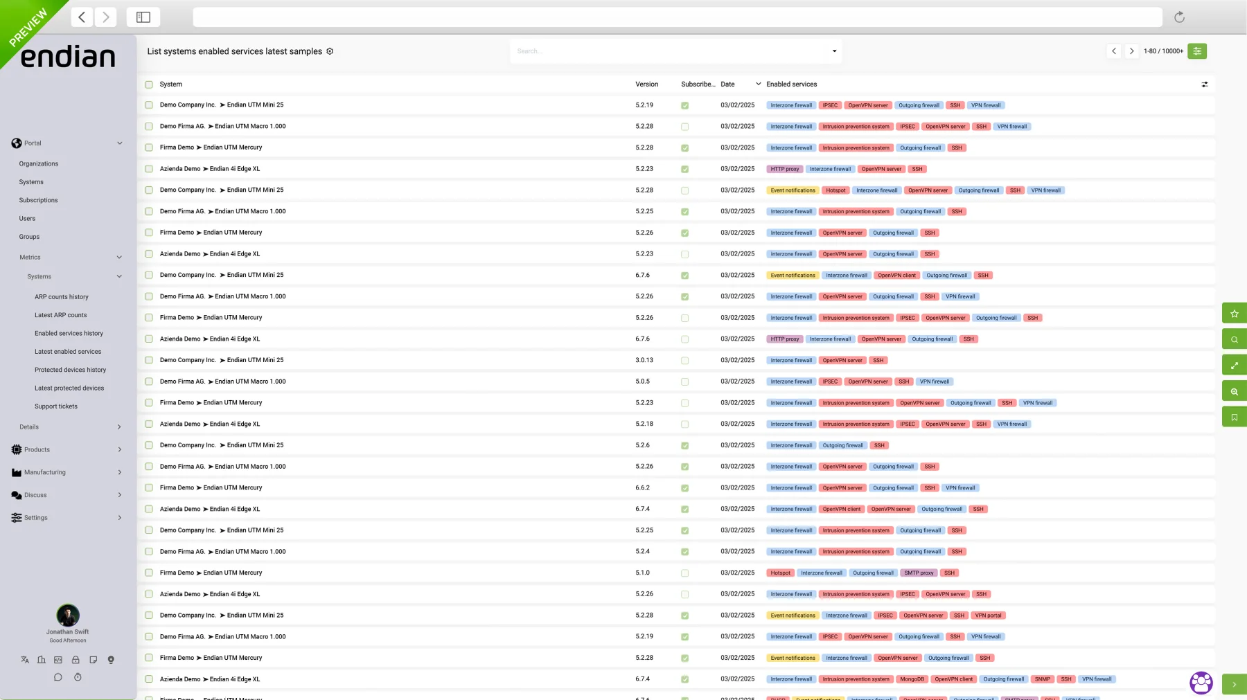Expand the Details submenu
The image size is (1247, 700).
[119, 427]
